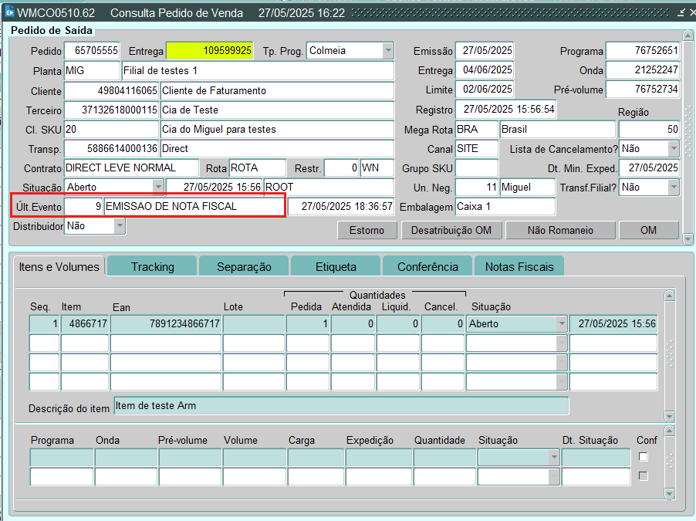The width and height of the screenshot is (696, 521).
Task: Select the Itens e Volumes tab
Action: pos(59,266)
